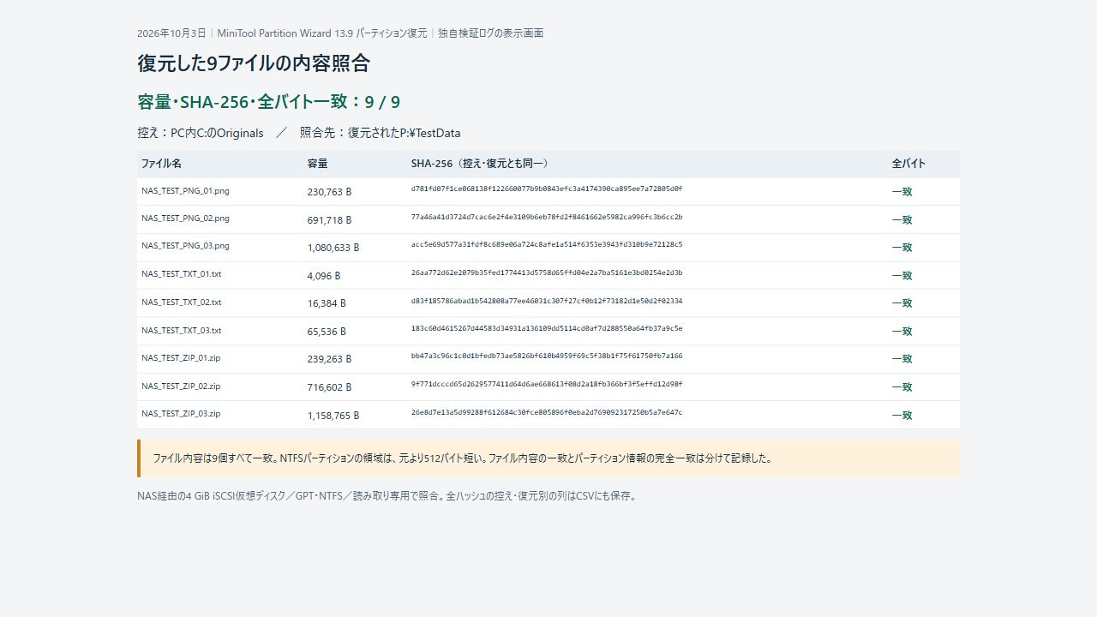Click the NAS_TEST_PNG_03.png file name
Screen dimensions: 1097x617
pos(185,246)
